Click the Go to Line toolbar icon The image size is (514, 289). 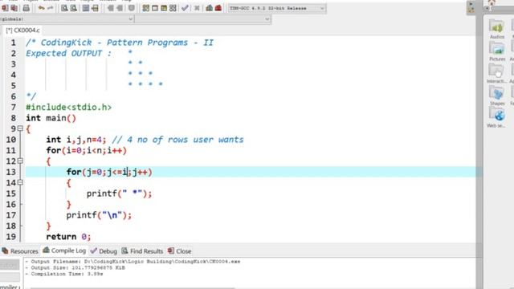coord(95,8)
